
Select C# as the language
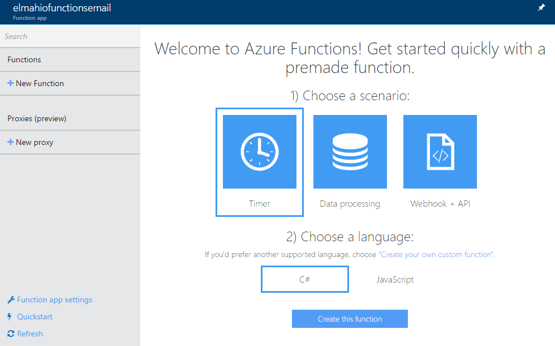click(x=304, y=279)
